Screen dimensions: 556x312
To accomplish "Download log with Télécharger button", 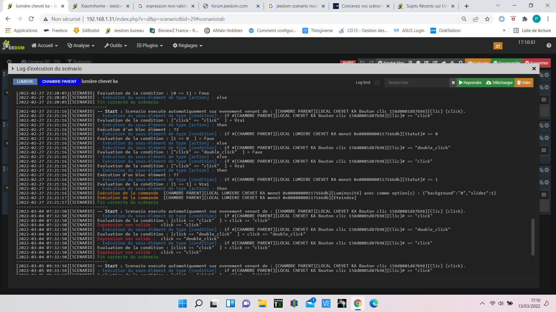I will [500, 83].
